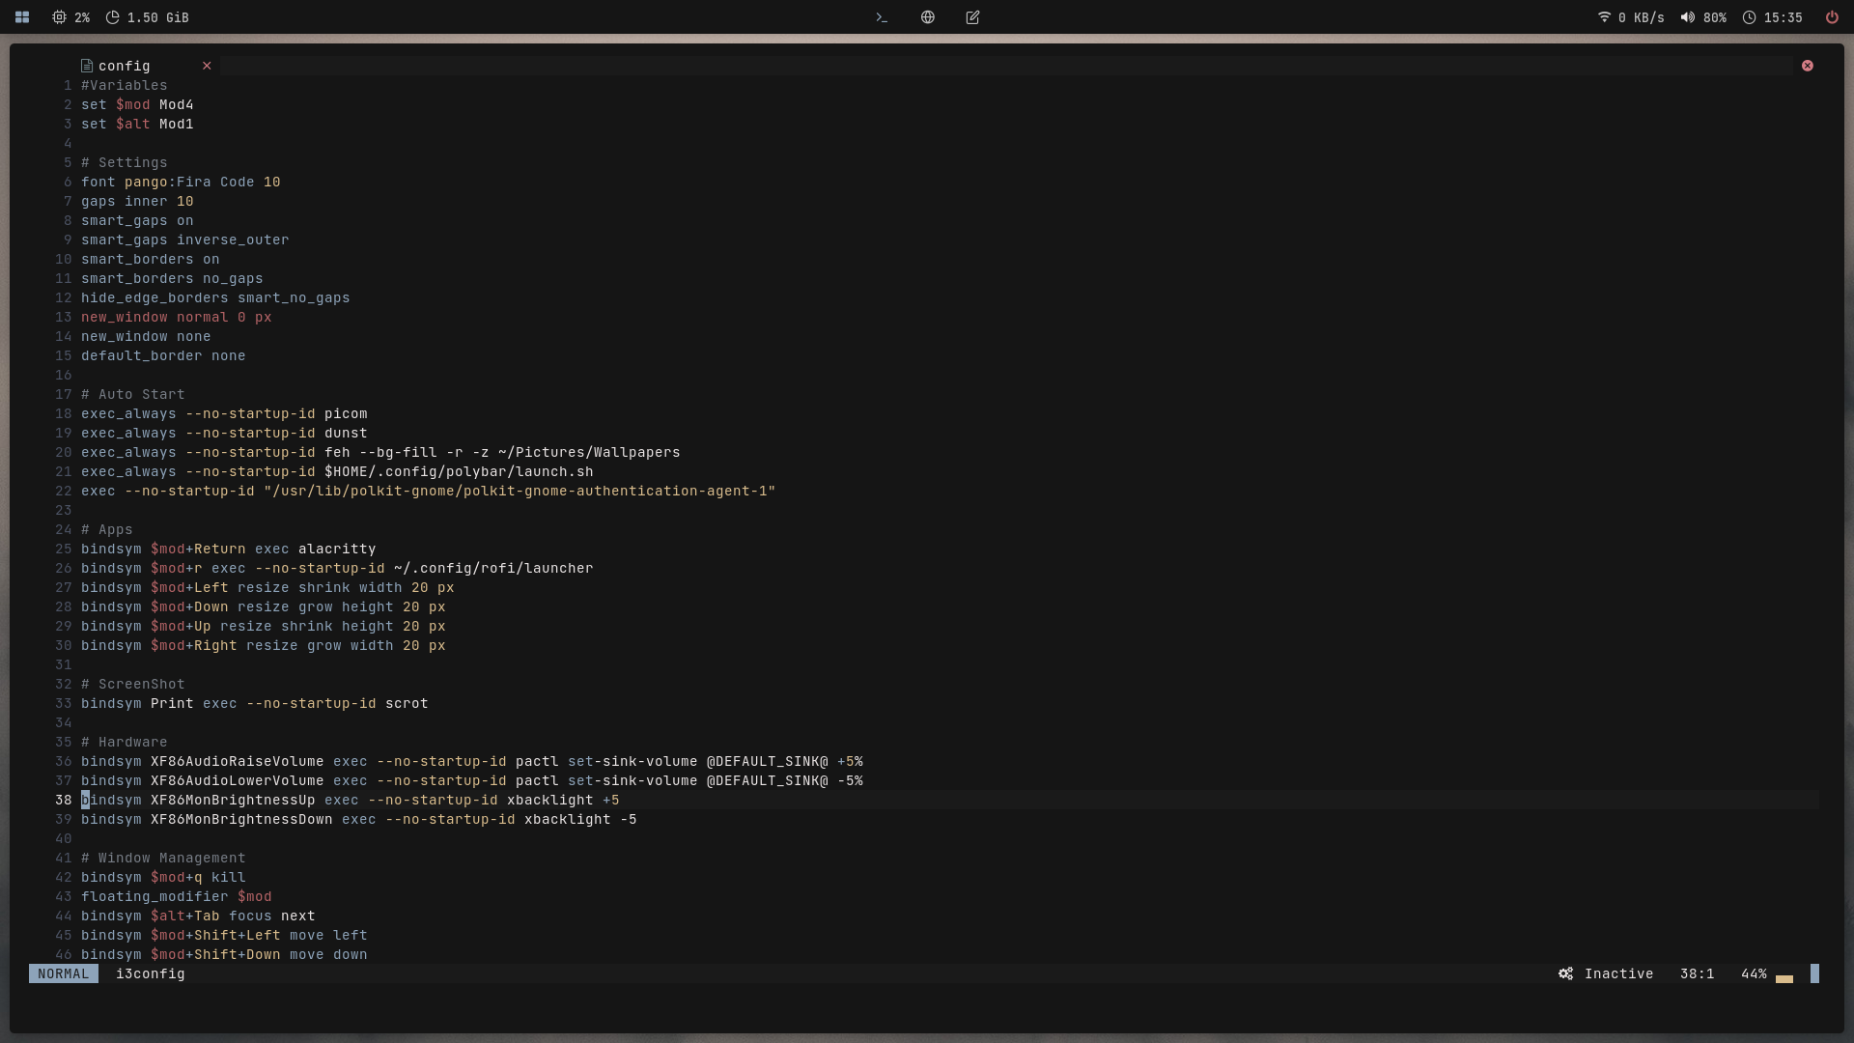Image resolution: width=1854 pixels, height=1043 pixels.
Task: Click the yellow scroll progress bar in the statusline
Action: click(1784, 978)
